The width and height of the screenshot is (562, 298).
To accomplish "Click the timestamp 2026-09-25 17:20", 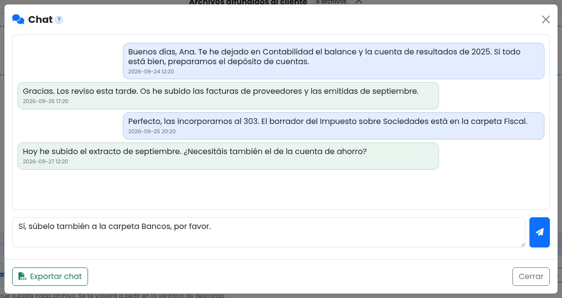I will click(46, 101).
